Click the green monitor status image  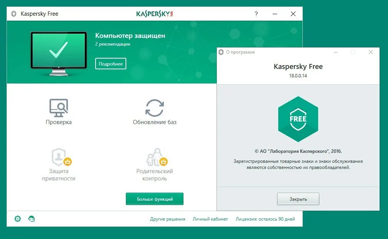[x=59, y=54]
